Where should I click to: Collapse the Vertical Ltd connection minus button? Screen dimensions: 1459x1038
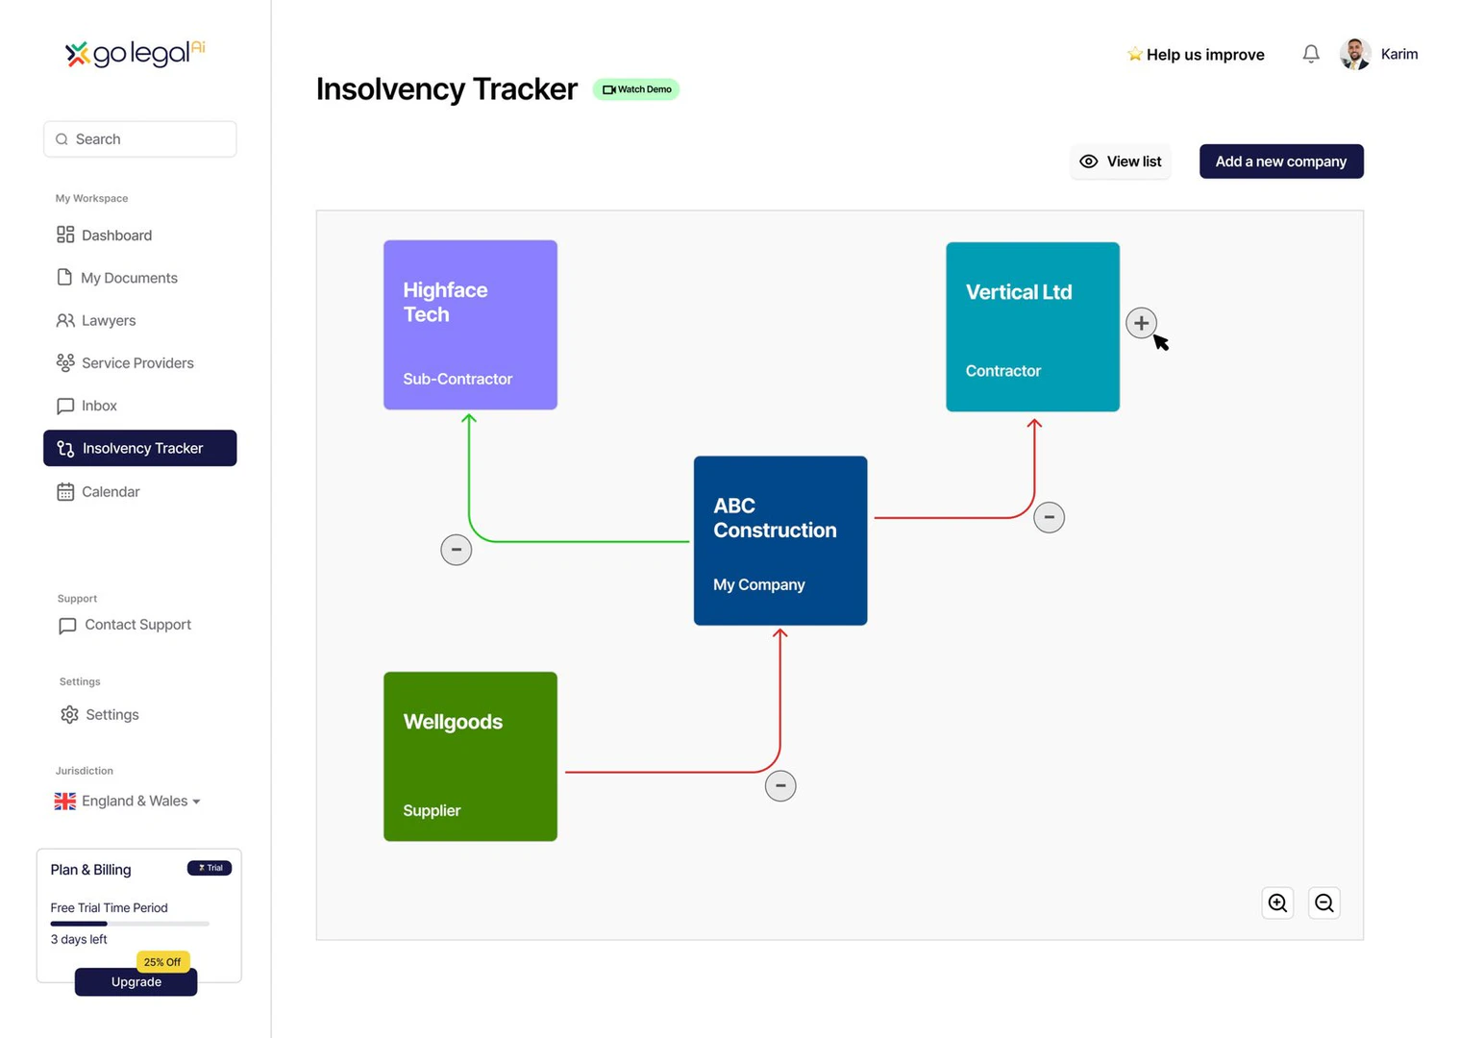(x=1049, y=517)
